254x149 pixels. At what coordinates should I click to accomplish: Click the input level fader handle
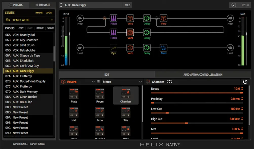tap(69, 34)
